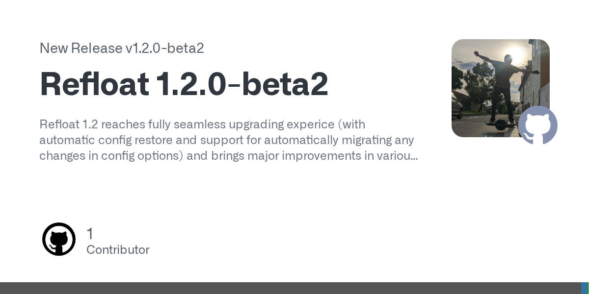Click the blue-gray GitHub badge on the avatar
Viewport: 589px width, 294px height.
(537, 125)
